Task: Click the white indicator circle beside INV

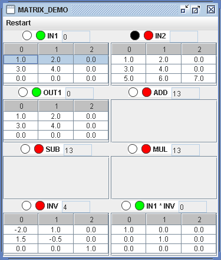Action: [x=27, y=206]
